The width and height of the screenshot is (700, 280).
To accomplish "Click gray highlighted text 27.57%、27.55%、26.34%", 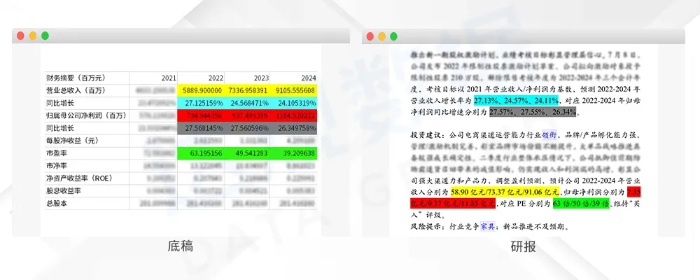I will 533,111.
